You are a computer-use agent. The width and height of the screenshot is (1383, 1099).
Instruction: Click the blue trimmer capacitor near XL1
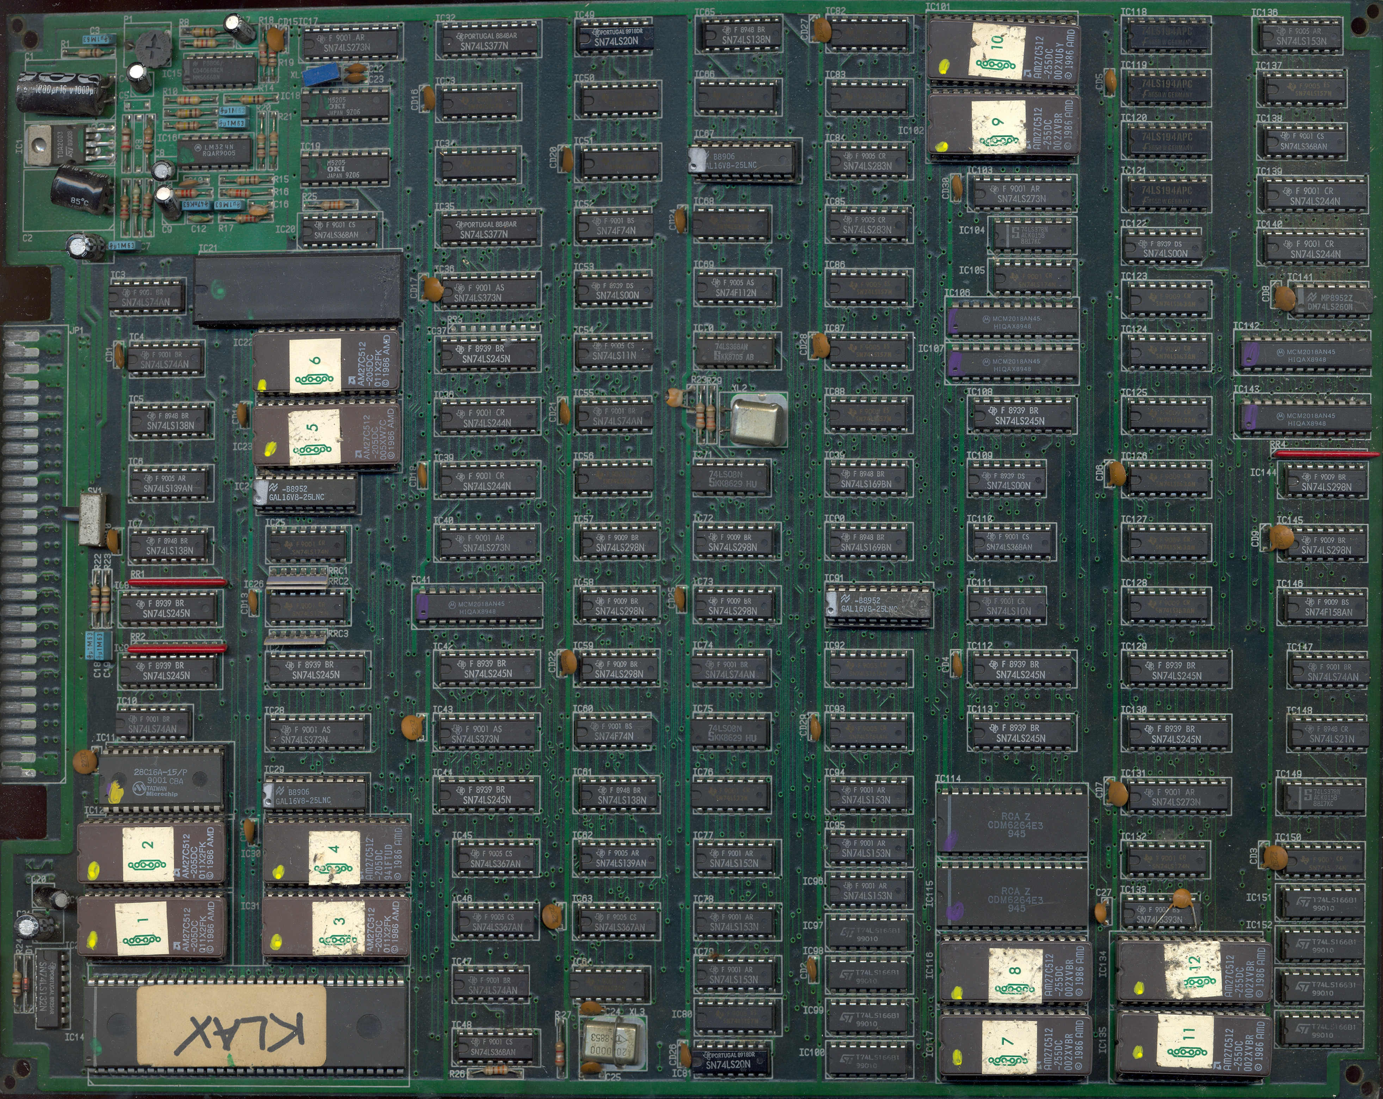(320, 75)
